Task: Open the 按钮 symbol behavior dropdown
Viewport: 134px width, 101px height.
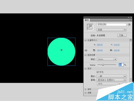Action: click(111, 30)
